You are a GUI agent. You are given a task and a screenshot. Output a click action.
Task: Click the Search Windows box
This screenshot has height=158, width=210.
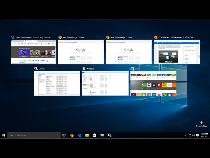click(x=34, y=135)
